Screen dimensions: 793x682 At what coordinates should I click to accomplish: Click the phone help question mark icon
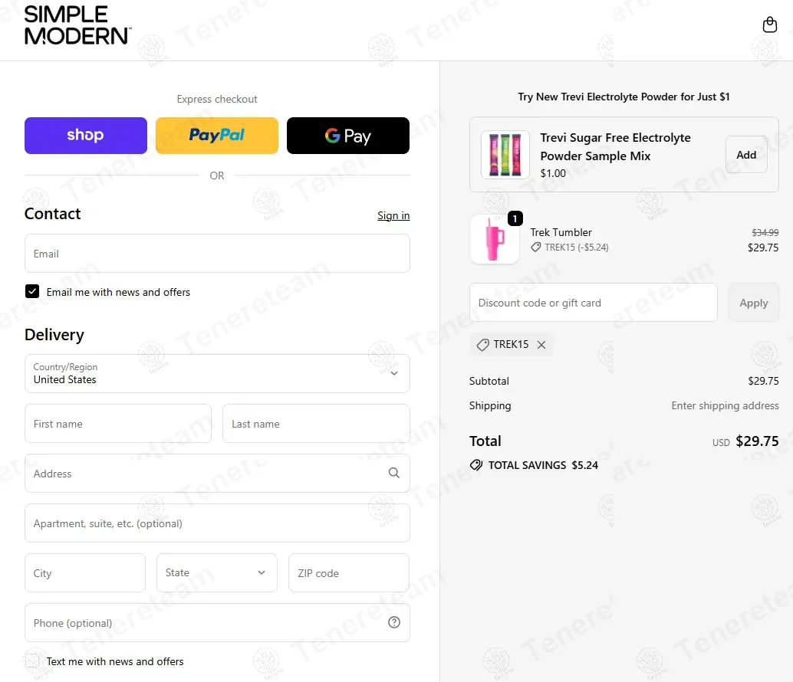[x=394, y=622]
